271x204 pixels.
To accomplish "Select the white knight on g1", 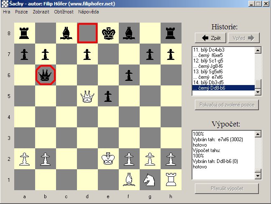I will (x=149, y=180).
